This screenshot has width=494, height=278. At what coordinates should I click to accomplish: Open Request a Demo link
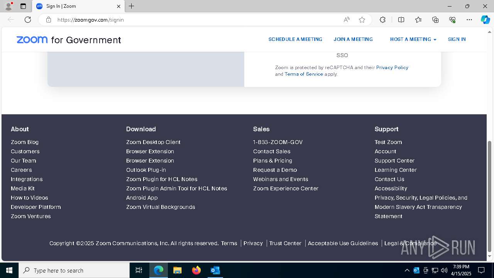(275, 170)
